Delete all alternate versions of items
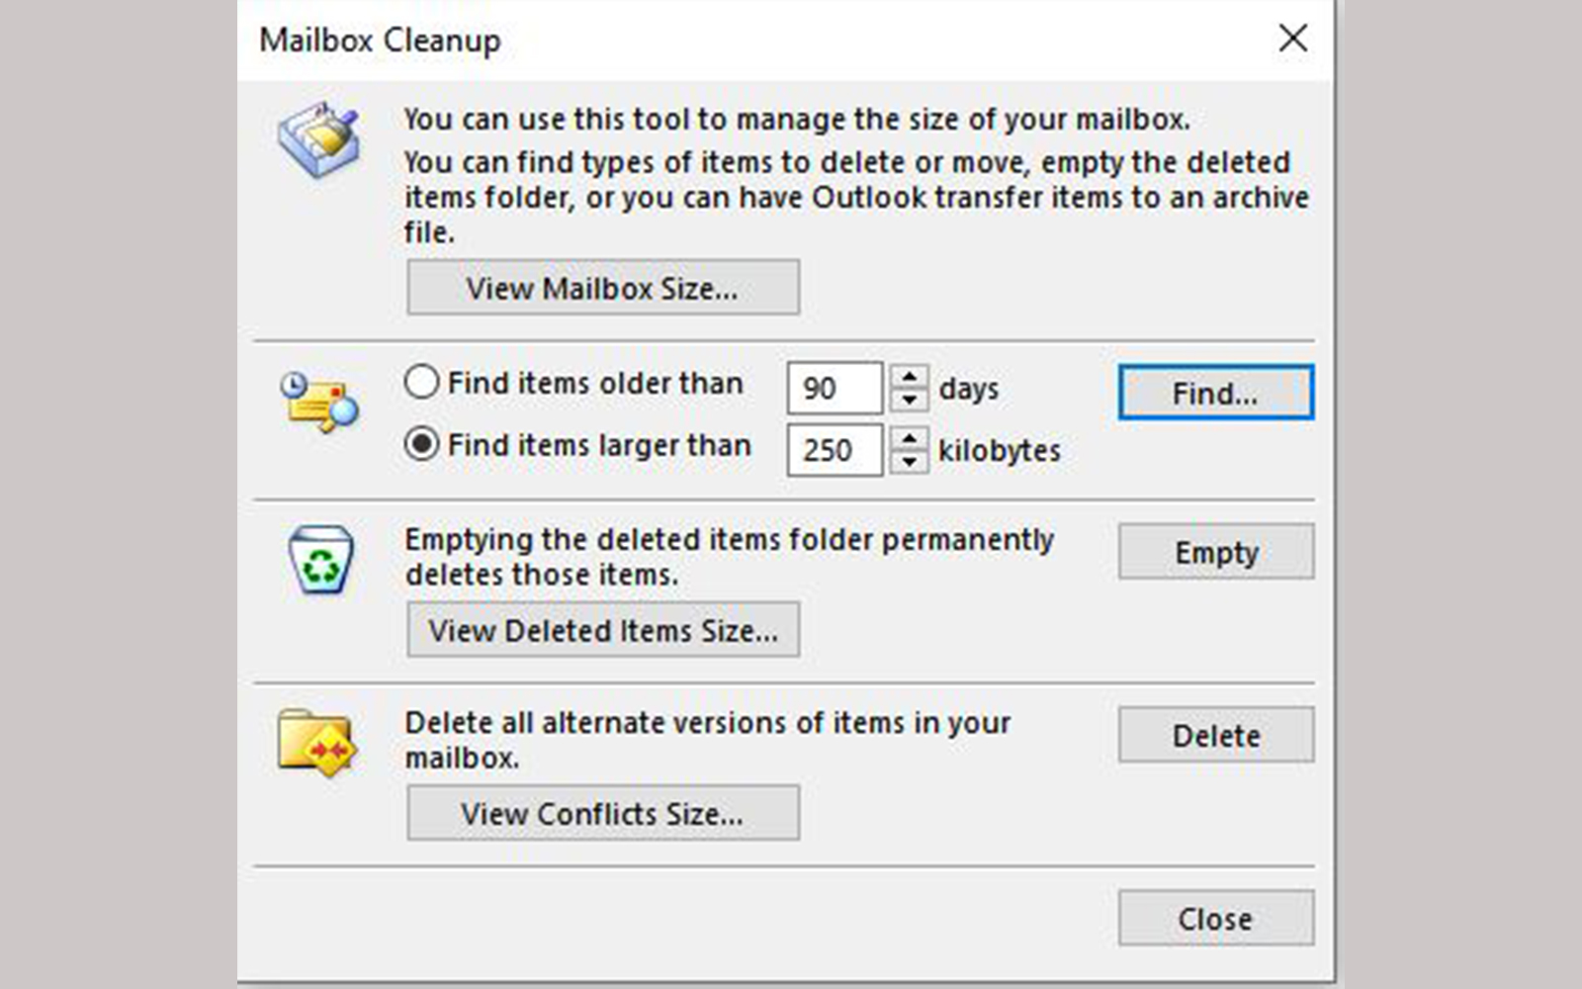The width and height of the screenshot is (1582, 989). 1215,735
